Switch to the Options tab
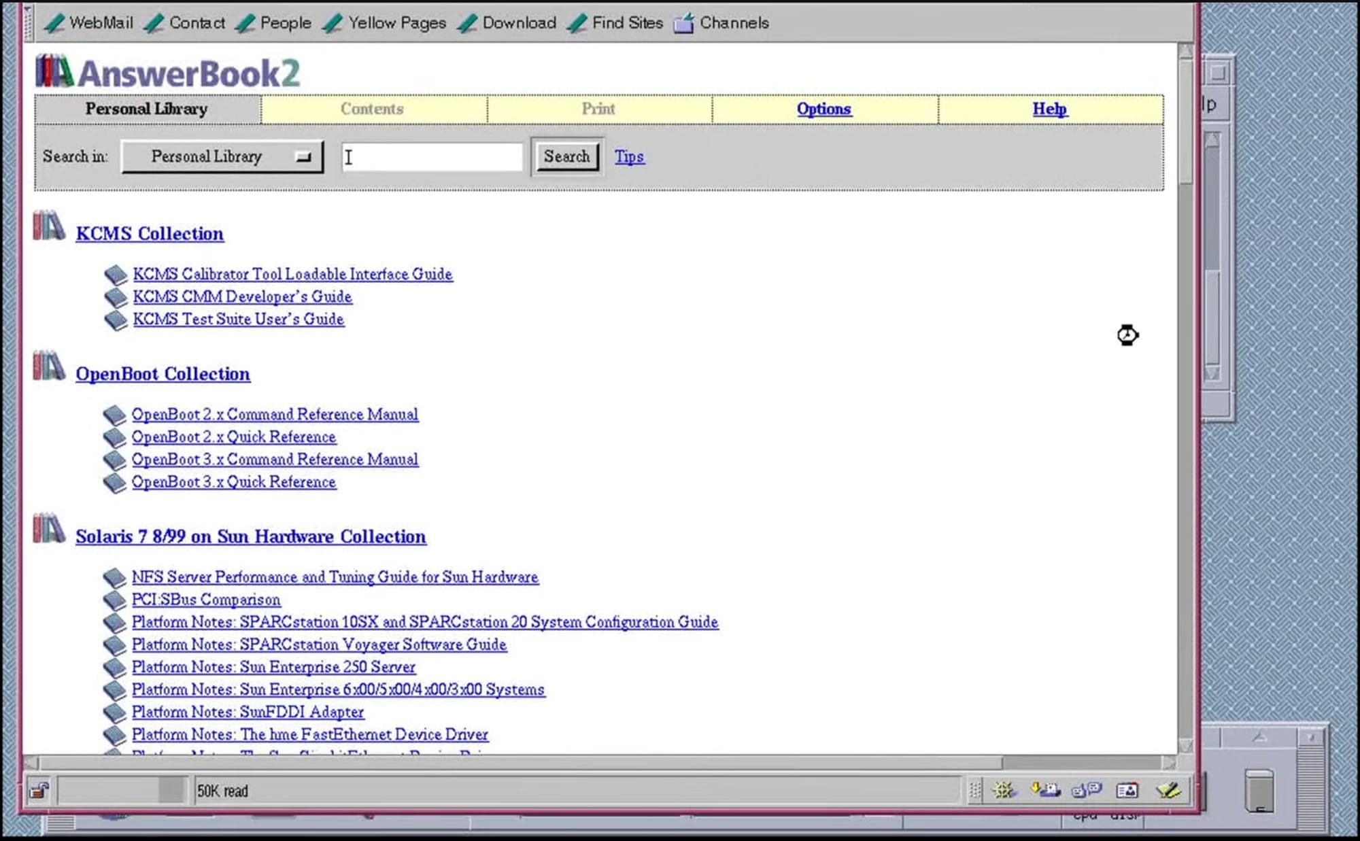The image size is (1360, 841). click(x=823, y=109)
